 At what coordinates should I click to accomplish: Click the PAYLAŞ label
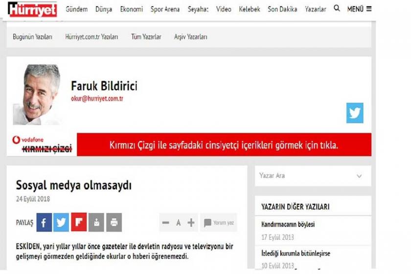point(24,223)
